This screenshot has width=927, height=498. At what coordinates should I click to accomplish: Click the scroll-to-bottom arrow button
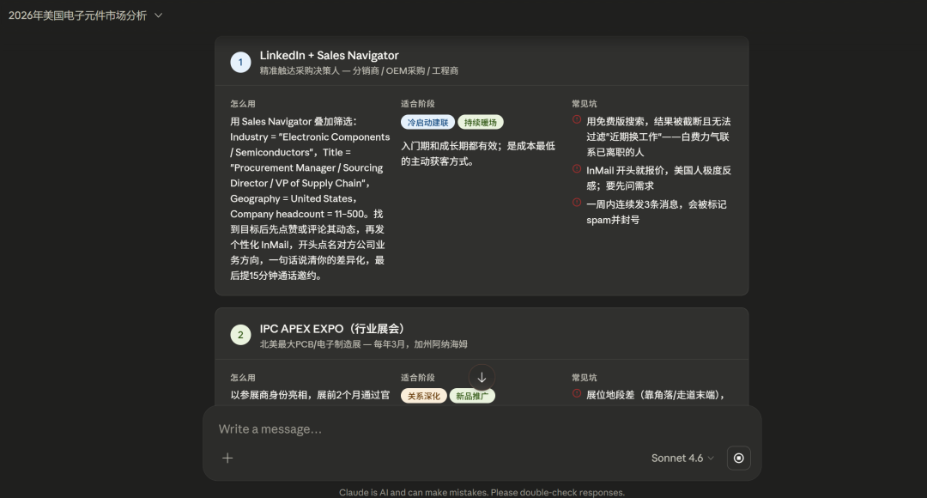482,377
